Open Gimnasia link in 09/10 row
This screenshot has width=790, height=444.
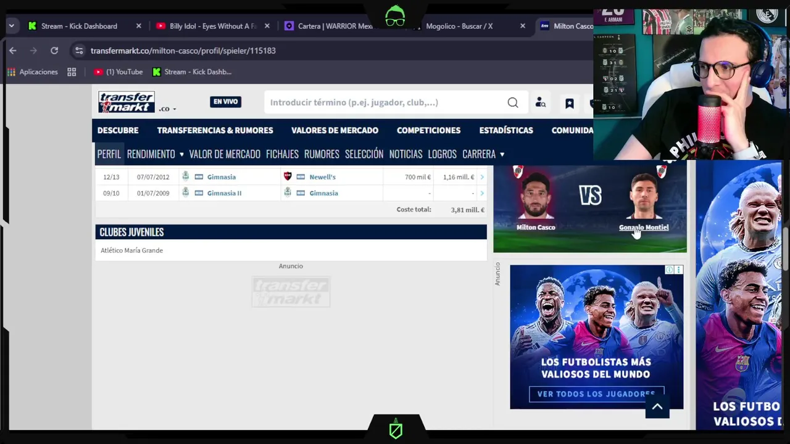click(323, 193)
